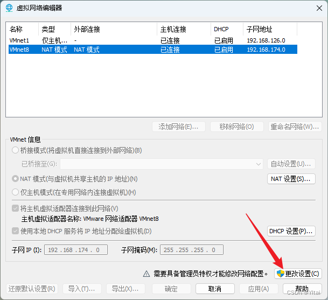Toggle 使用本地 DHCP 服务 checkbox
Image resolution: width=328 pixels, height=300 pixels.
point(15,231)
